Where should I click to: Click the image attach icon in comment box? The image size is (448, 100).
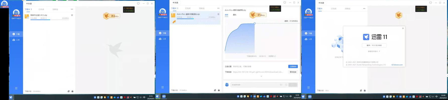point(281,85)
